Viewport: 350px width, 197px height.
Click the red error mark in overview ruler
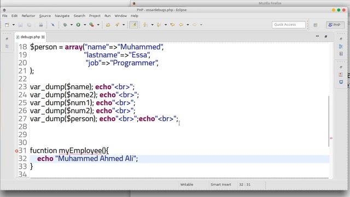pyautogui.click(x=331, y=138)
